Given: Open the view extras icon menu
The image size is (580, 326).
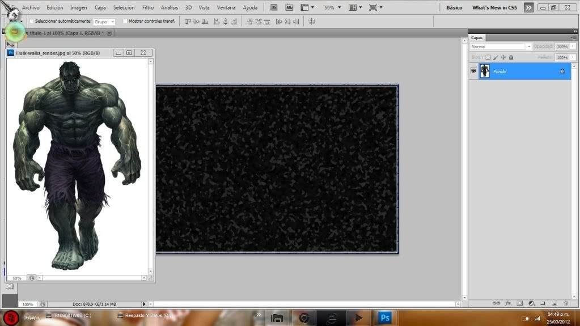Looking at the screenshot, I should click(x=307, y=7).
